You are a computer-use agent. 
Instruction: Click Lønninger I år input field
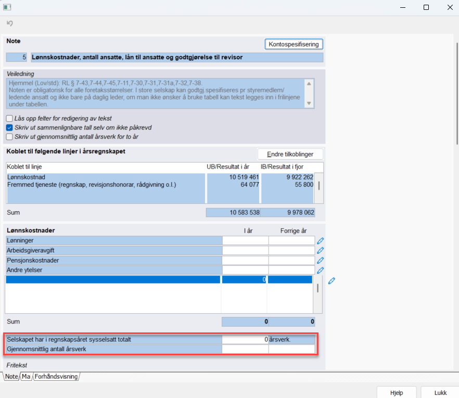(x=245, y=240)
